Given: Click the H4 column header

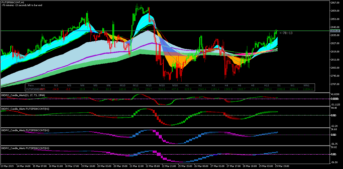Looking at the screenshot, I should 226,86.
